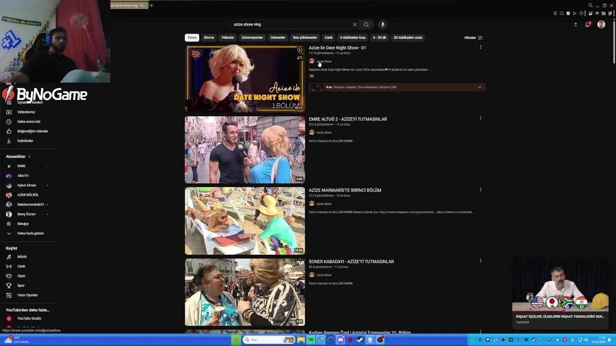Open more options for EMRE ALTUĞ 2 video
The height and width of the screenshot is (346, 616).
tap(480, 118)
